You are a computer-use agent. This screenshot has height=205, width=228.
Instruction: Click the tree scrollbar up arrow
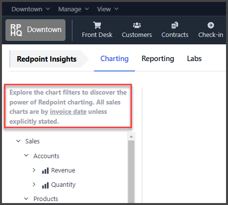[131, 137]
